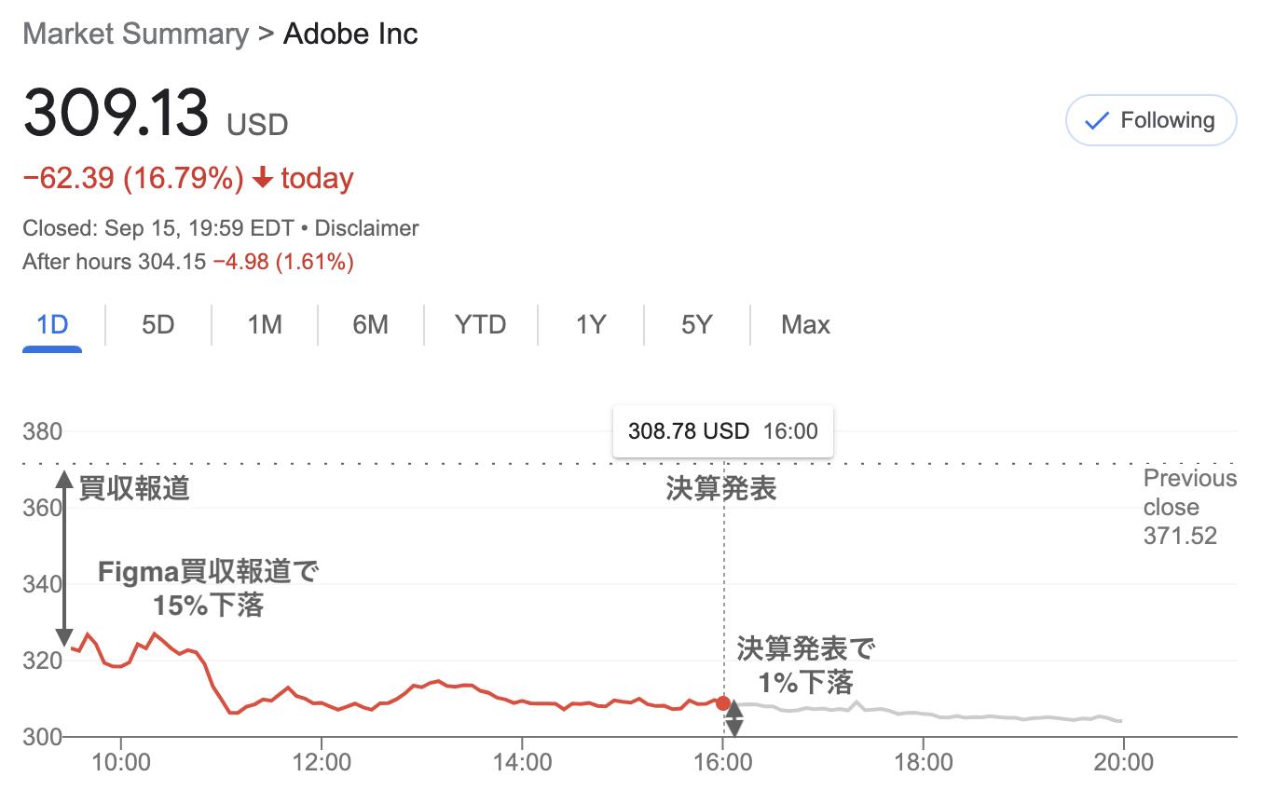Screen dimensions: 1288x790
Task: Open the Disclaimer link
Action: coord(367,228)
